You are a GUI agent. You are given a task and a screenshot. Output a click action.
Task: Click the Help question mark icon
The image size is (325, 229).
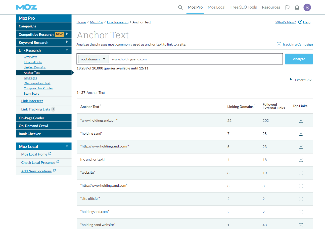300,22
